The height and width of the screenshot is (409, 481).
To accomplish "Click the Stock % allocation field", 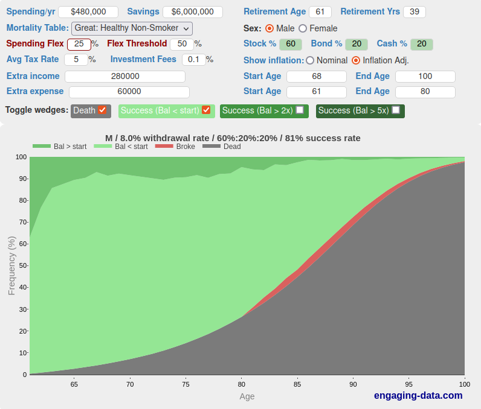I will coord(291,44).
